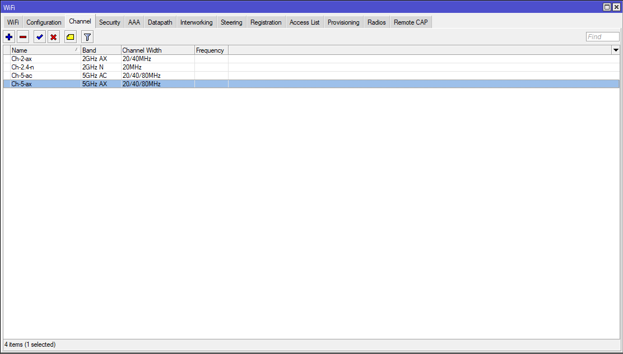The image size is (623, 354).
Task: Click the Channel Width column header
Action: (x=157, y=50)
